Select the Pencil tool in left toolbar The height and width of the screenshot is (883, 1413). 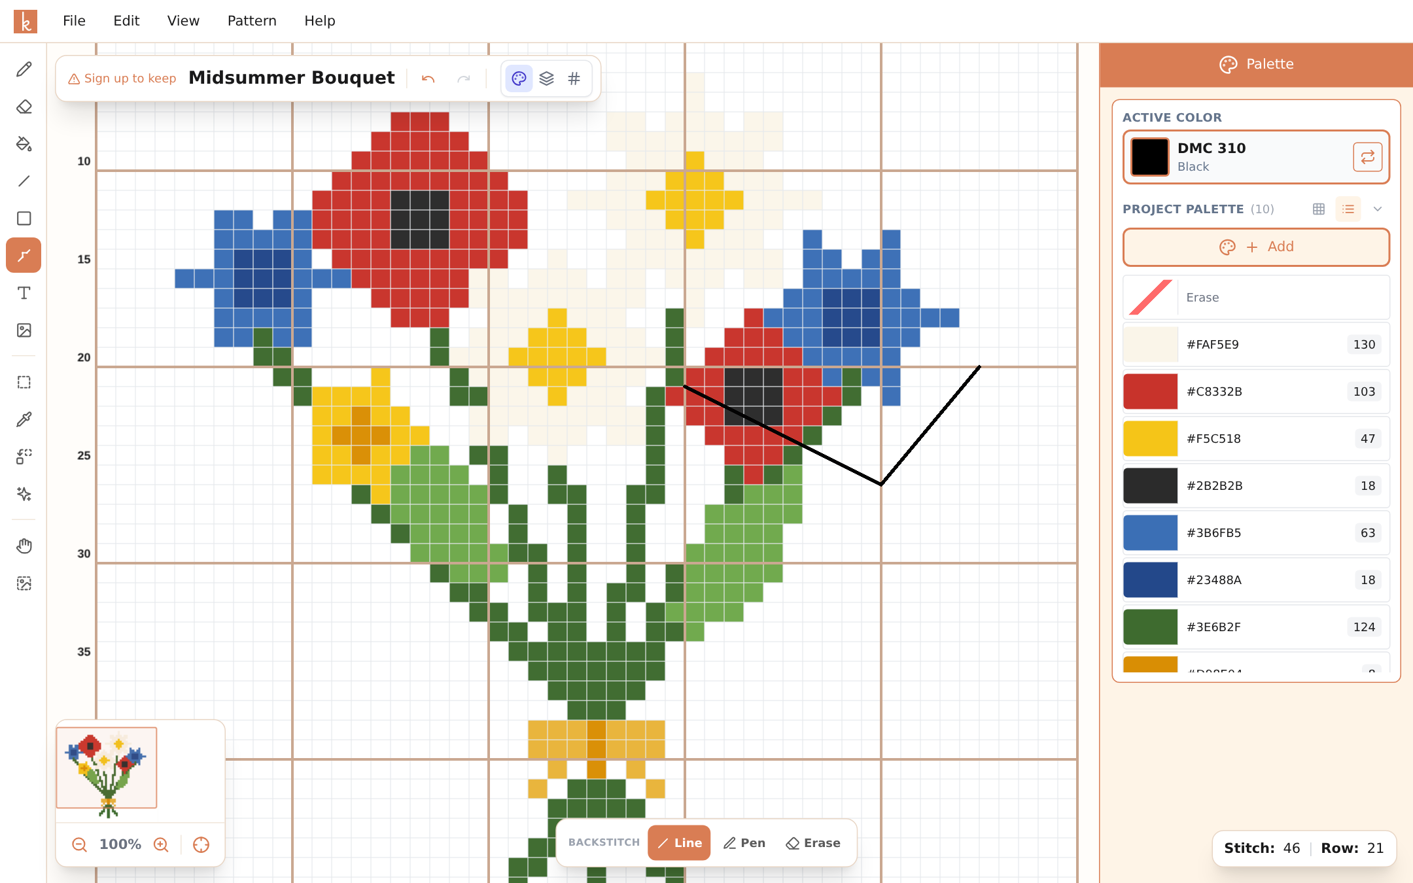[x=24, y=69]
